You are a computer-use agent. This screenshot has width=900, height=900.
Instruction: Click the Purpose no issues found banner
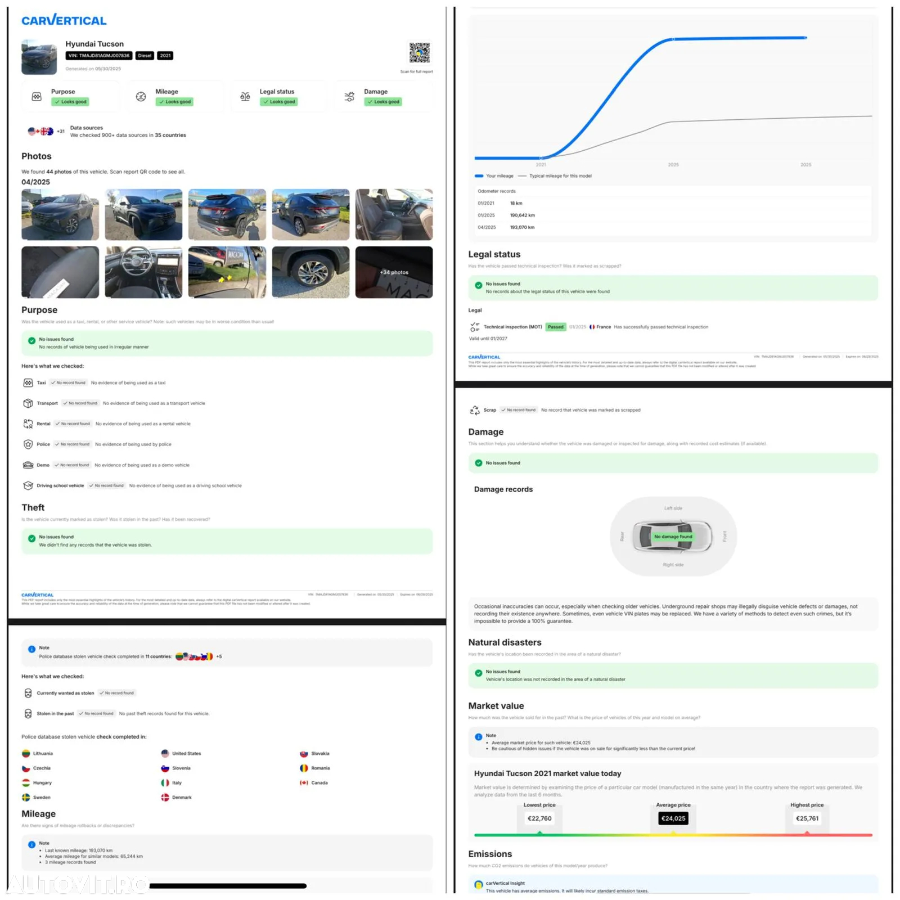click(227, 343)
